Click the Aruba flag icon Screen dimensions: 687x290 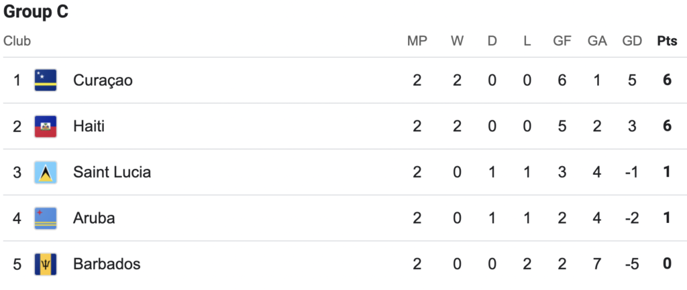tap(46, 218)
